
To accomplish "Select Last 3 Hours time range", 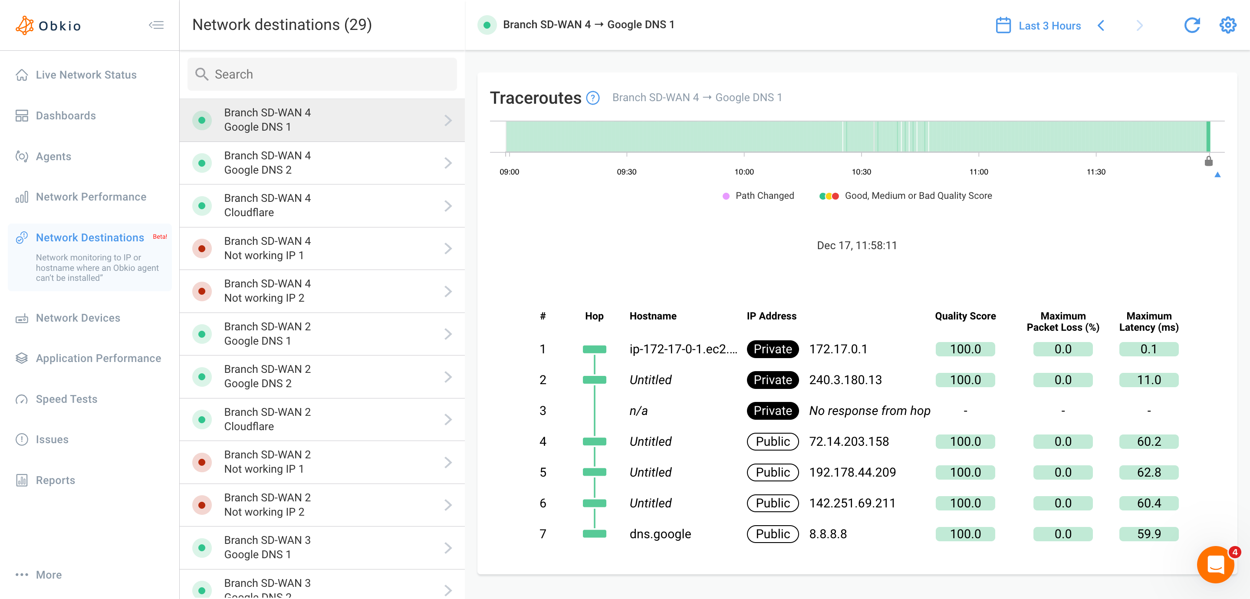I will (1049, 26).
